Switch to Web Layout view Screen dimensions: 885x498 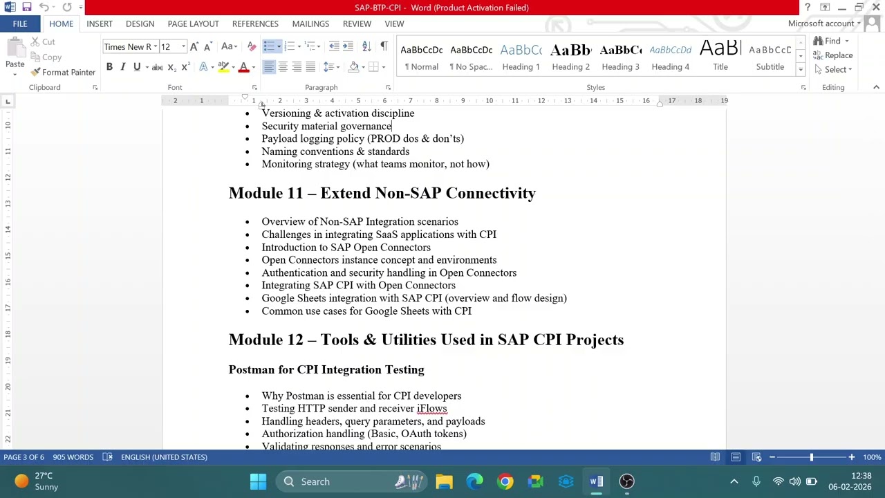(756, 456)
